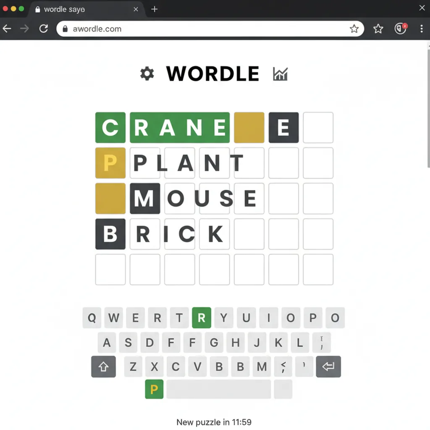
Task: Click the shift arrow key on the keyboard
Action: point(103,367)
